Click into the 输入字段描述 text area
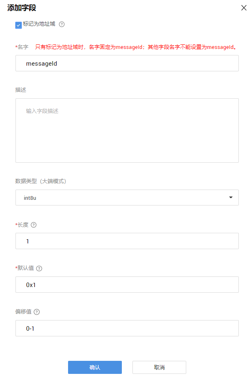 pyautogui.click(x=127, y=130)
